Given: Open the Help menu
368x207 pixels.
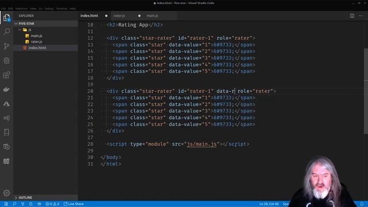Looking at the screenshot, I should pyautogui.click(x=72, y=9).
